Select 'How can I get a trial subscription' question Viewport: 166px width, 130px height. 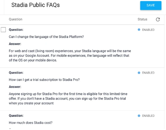point(44,80)
